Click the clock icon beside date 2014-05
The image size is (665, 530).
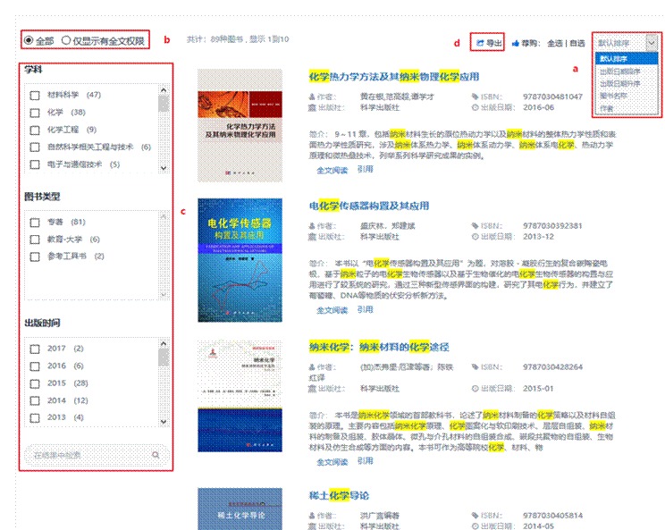(475, 526)
